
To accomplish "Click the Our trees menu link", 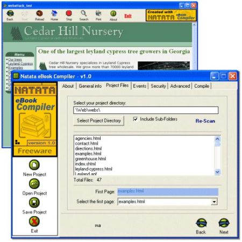I will [x=15, y=60].
